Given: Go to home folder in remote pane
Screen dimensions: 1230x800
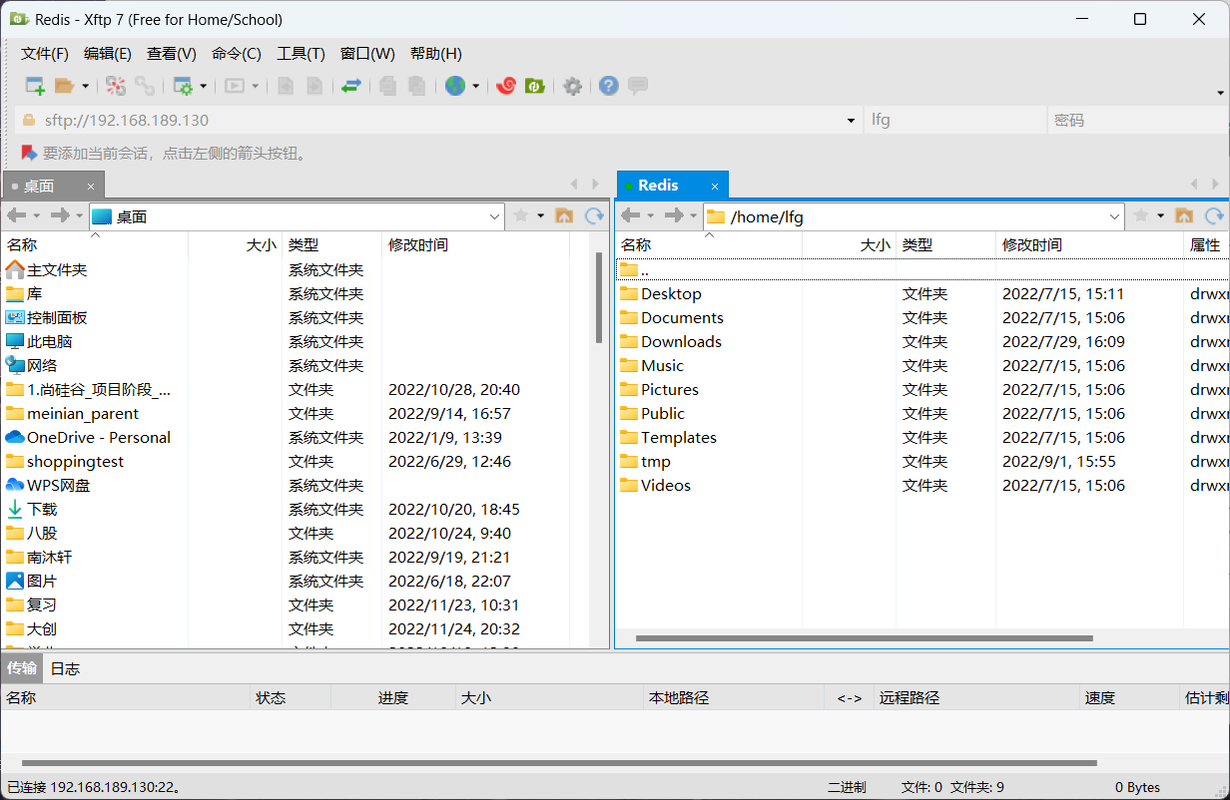Looking at the screenshot, I should coord(1184,215).
